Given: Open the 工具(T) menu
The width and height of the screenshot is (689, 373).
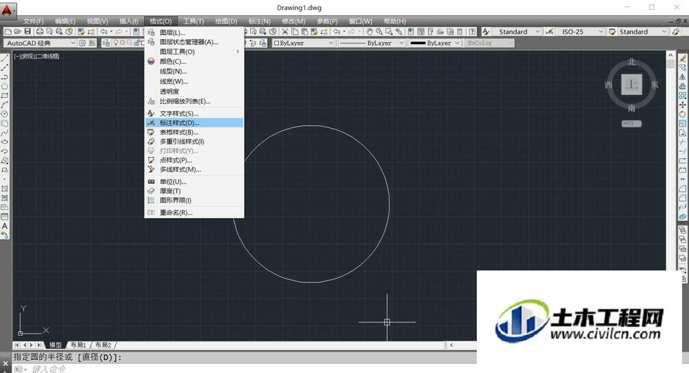Looking at the screenshot, I should [x=194, y=21].
